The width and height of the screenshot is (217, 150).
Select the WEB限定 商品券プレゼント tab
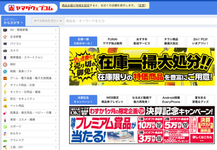click(112, 100)
